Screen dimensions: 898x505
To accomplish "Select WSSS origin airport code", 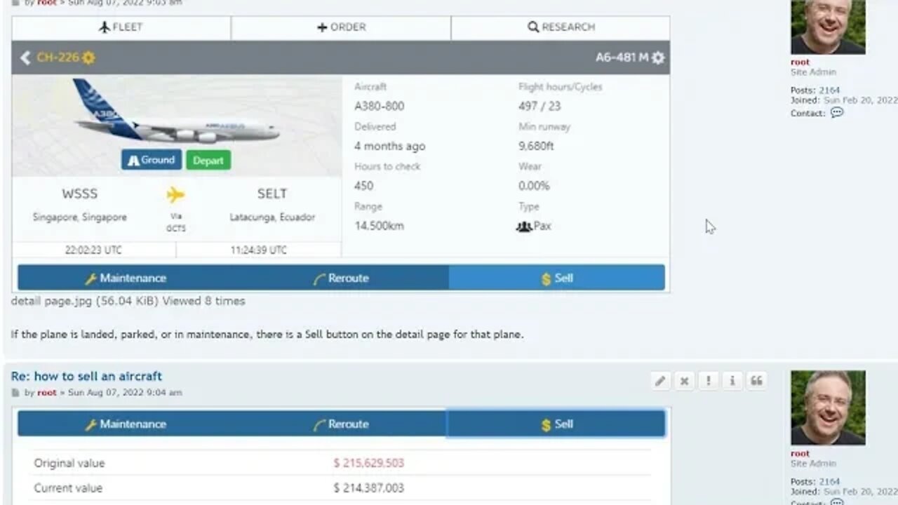I will 79,194.
